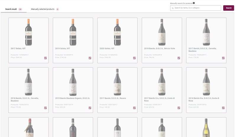Image resolution: width=235 pixels, height=137 pixels.
Task: Uncheck 2018 Barolo Bricco Viole checkbox
Action: click(x=179, y=58)
